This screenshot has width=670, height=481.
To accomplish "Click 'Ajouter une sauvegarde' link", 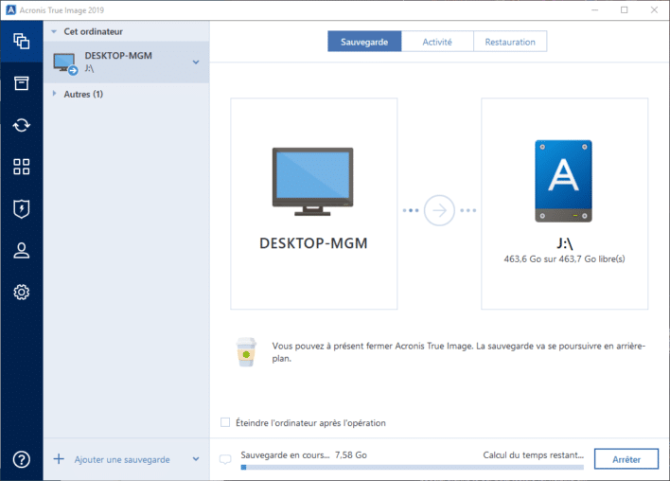I will click(122, 459).
